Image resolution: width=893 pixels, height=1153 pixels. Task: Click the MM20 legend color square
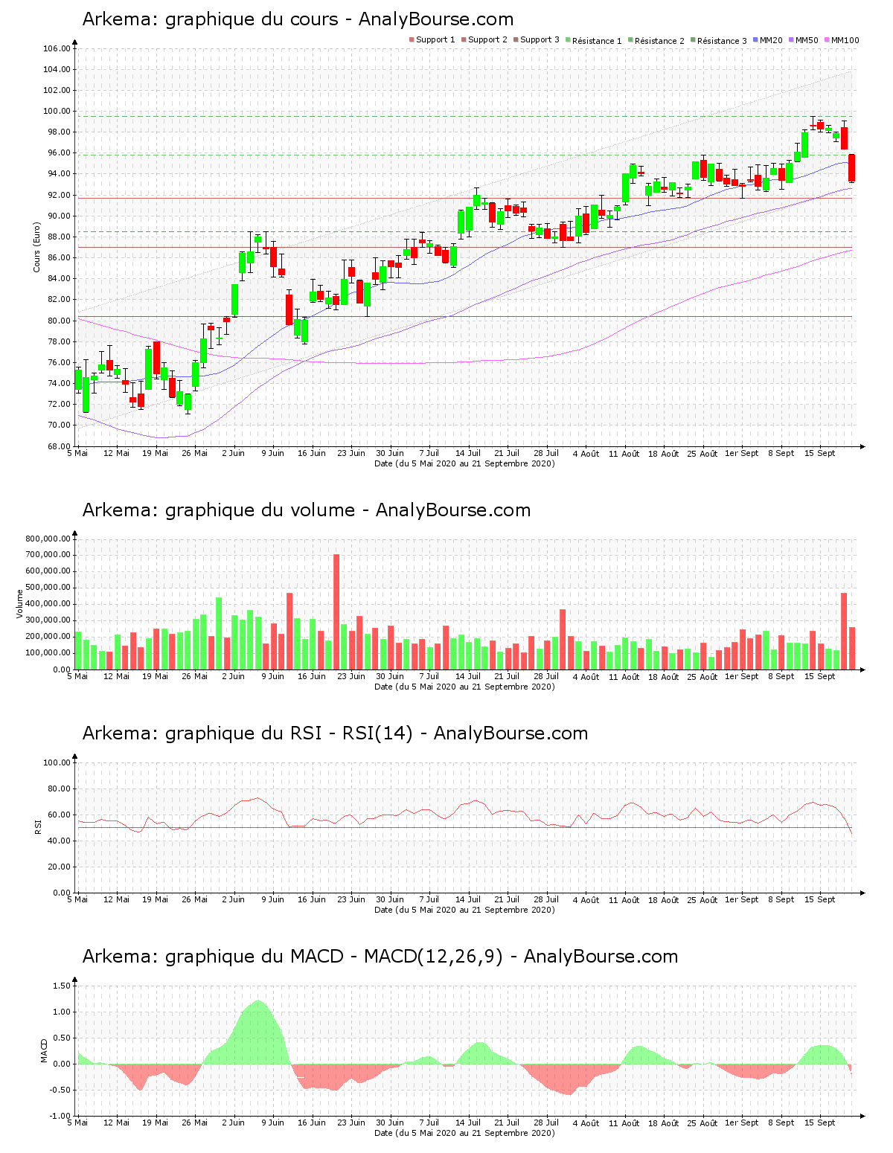pyautogui.click(x=755, y=40)
